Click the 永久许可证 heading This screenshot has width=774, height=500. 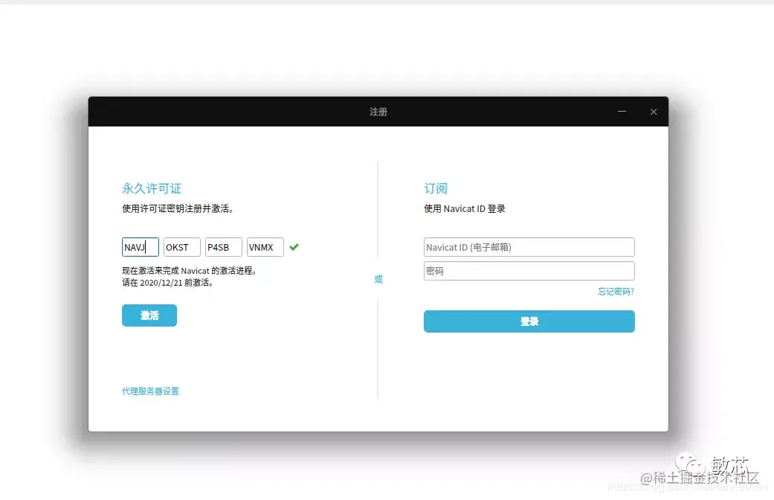[x=152, y=188]
